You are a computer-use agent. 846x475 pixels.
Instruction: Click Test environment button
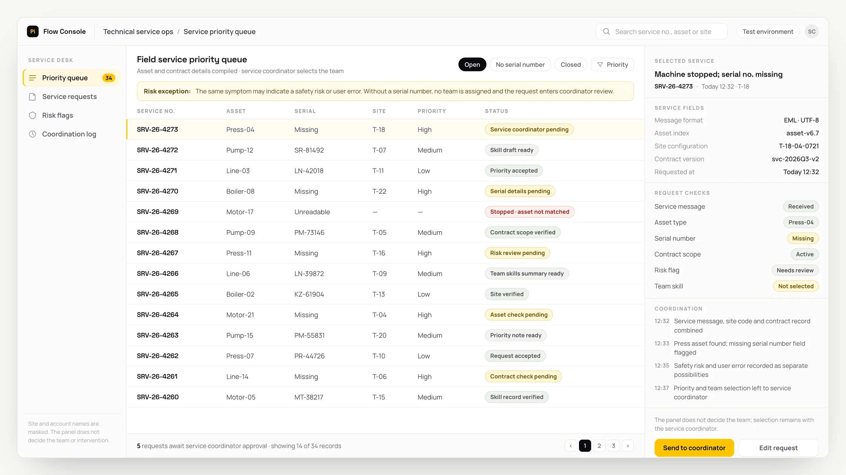(x=768, y=32)
